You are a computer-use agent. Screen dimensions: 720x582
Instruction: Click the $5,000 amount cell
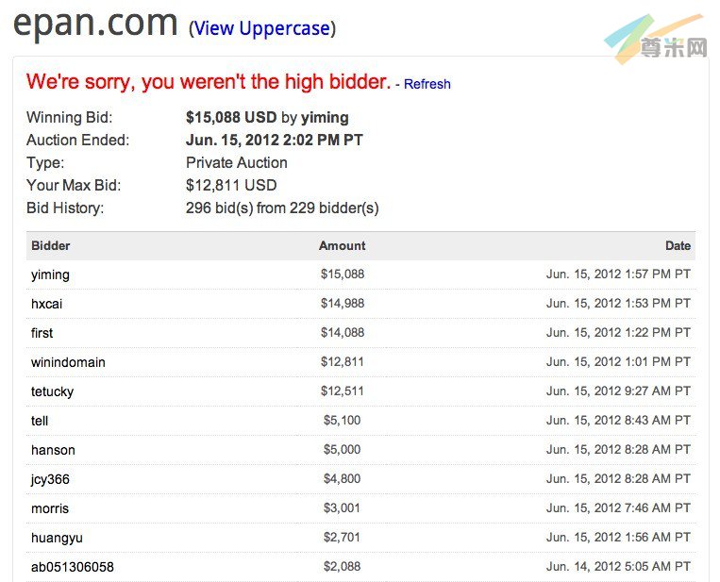343,449
